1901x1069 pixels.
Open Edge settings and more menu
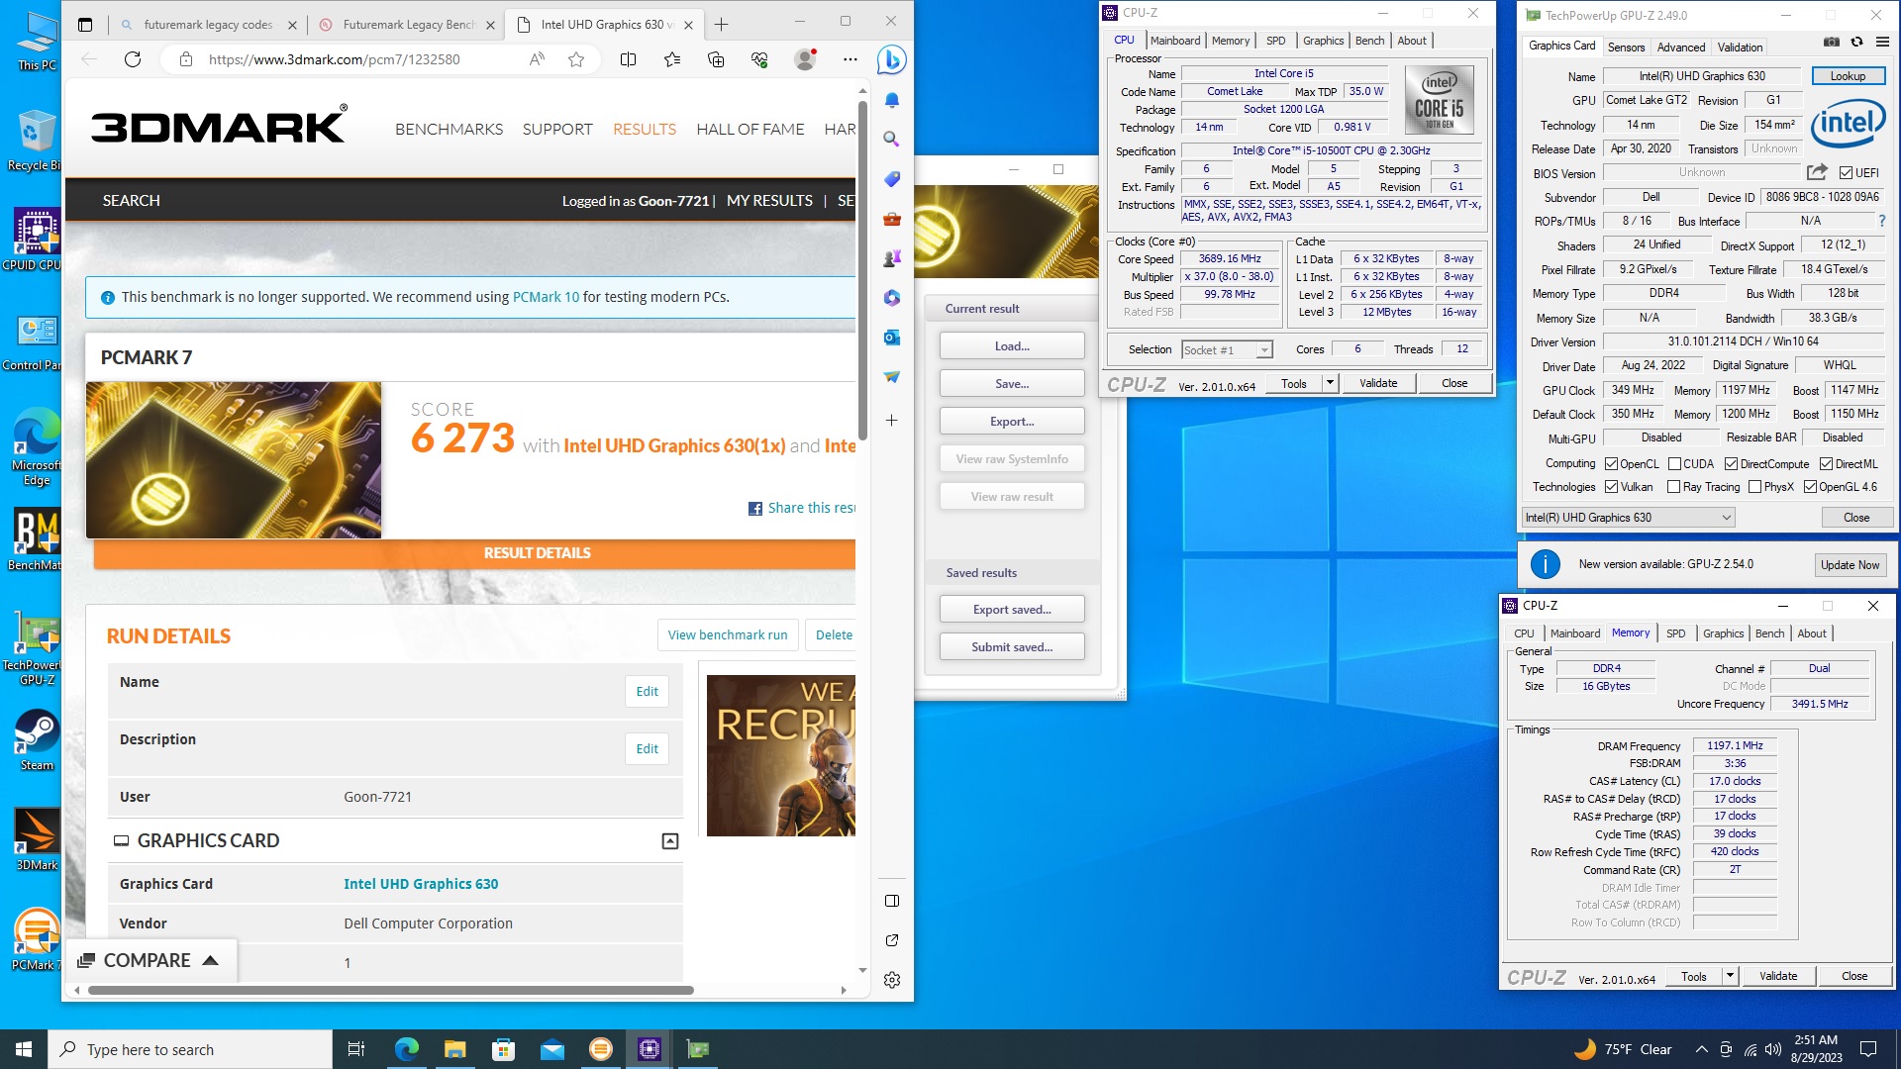(x=850, y=59)
